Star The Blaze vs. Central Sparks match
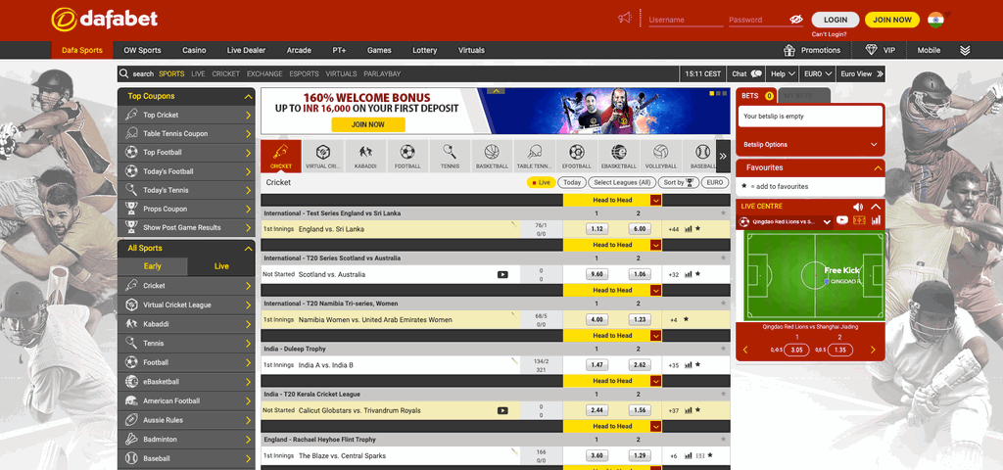 coord(710,455)
